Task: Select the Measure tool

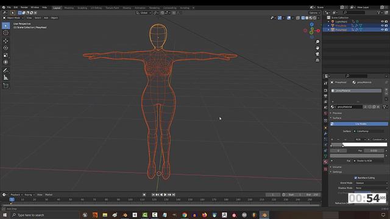Action: tap(5, 78)
